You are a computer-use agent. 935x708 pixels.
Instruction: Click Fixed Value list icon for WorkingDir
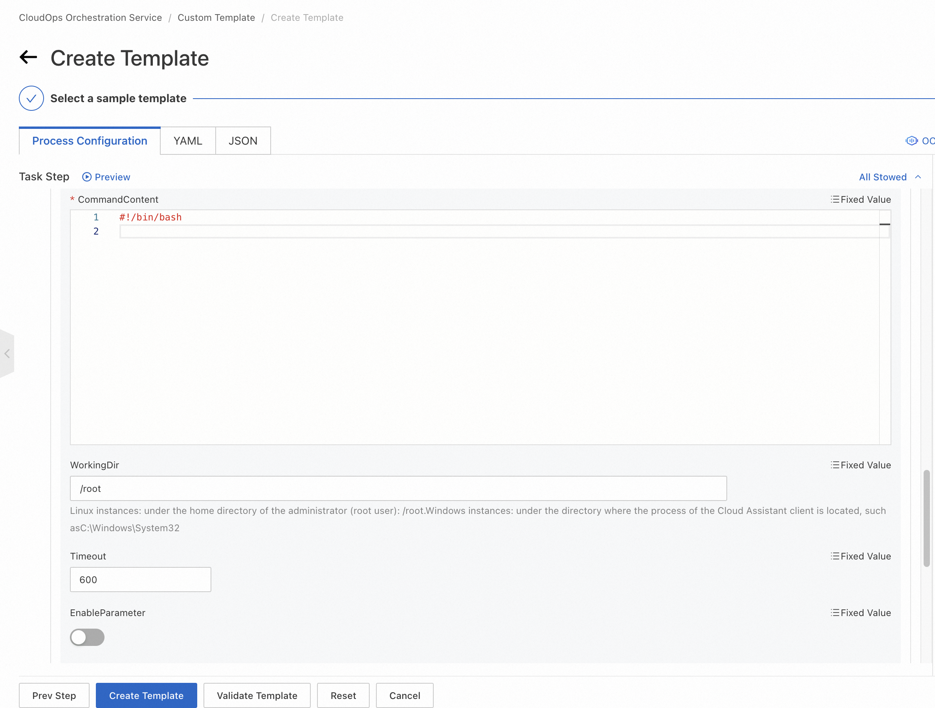pyautogui.click(x=835, y=465)
